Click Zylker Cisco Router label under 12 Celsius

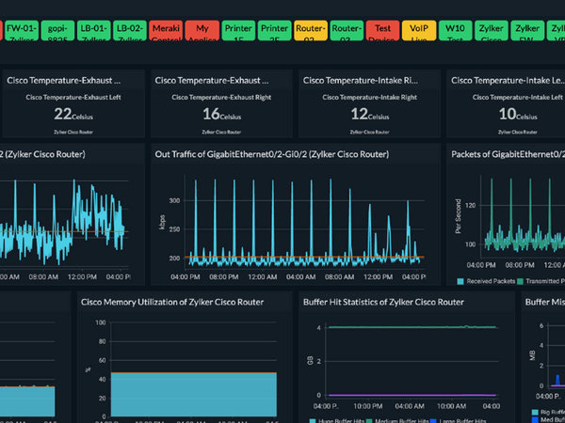(x=369, y=132)
